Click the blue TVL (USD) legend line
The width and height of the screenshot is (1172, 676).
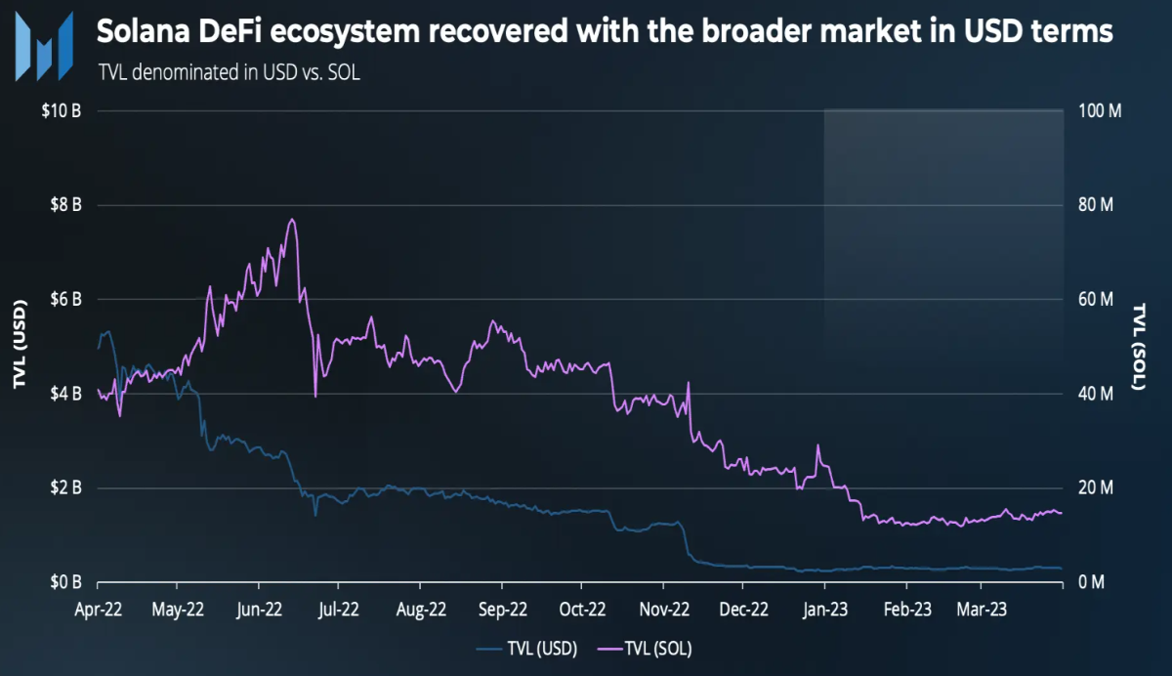coord(490,648)
